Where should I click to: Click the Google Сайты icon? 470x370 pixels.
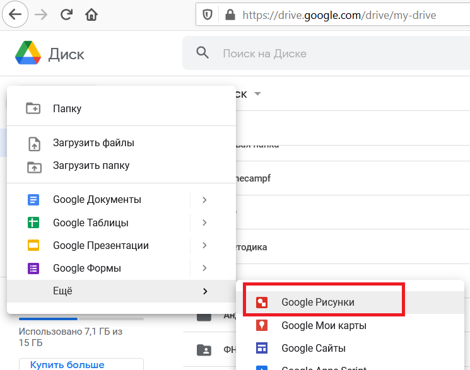pos(262,348)
